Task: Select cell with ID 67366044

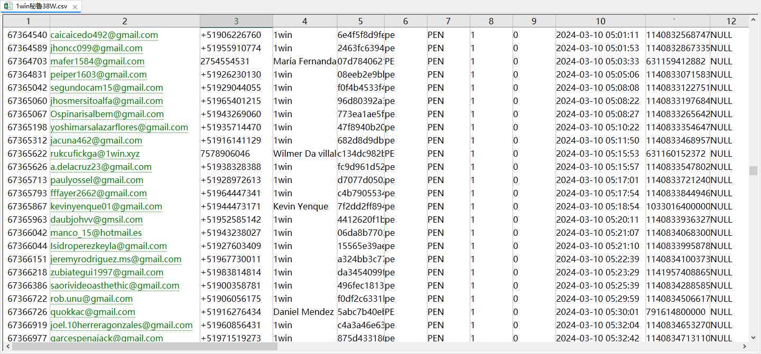Action: pos(27,246)
